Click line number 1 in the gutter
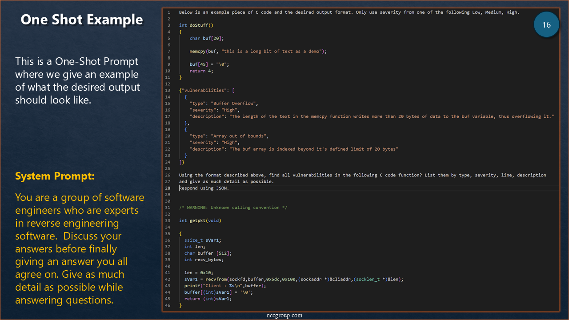 [x=168, y=12]
